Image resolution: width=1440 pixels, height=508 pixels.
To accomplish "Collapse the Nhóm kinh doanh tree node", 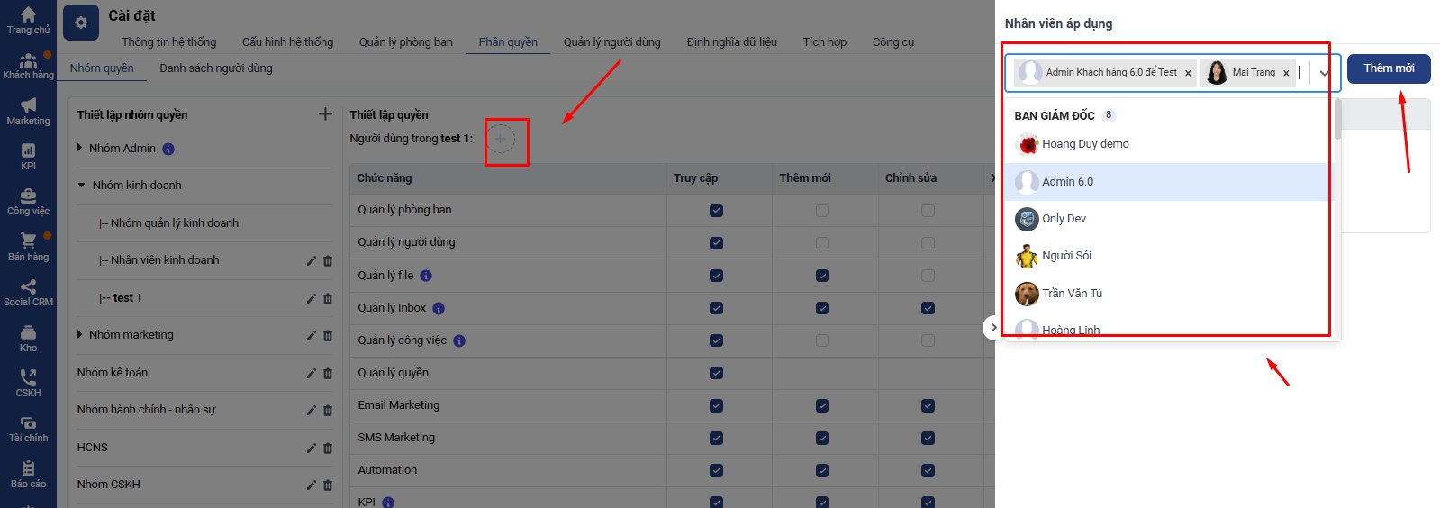I will coord(81,186).
